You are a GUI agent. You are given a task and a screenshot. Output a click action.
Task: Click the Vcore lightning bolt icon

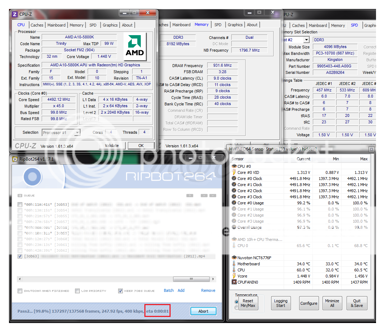coord(234,276)
